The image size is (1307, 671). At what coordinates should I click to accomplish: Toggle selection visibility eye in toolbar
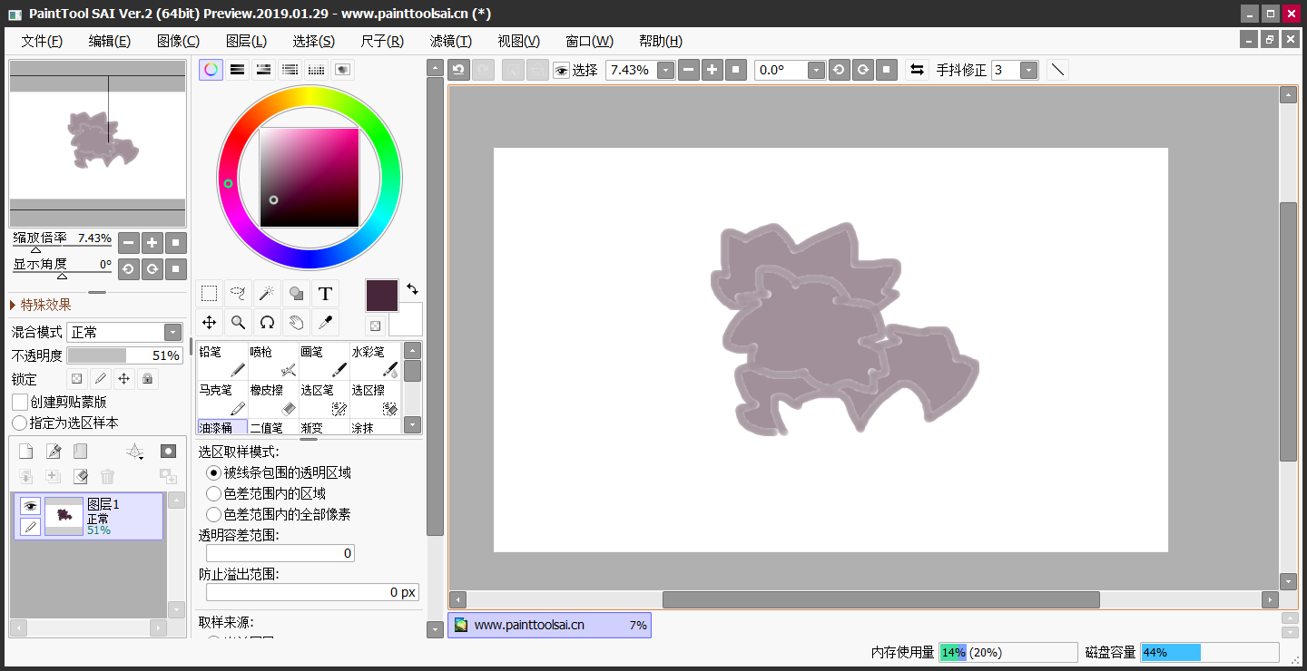coord(561,70)
